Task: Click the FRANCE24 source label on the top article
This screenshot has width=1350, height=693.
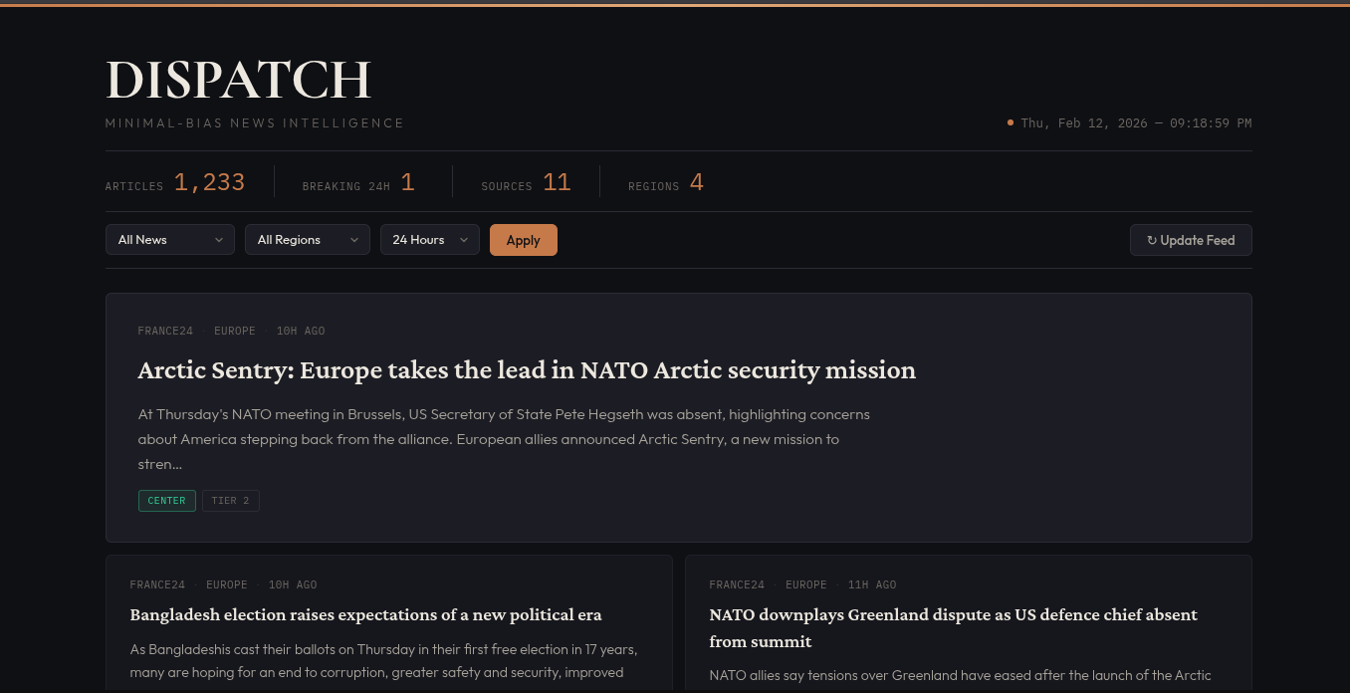Action: (x=165, y=331)
